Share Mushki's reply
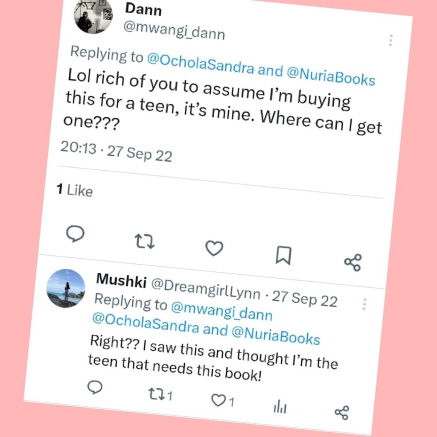Screen dimensions: 437x437 342,413
